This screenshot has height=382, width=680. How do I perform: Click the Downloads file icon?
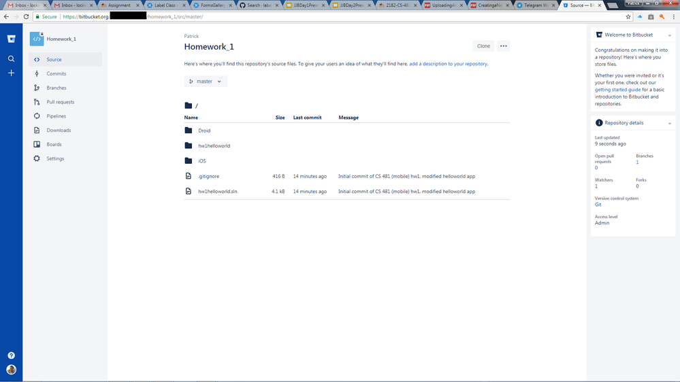coord(37,131)
